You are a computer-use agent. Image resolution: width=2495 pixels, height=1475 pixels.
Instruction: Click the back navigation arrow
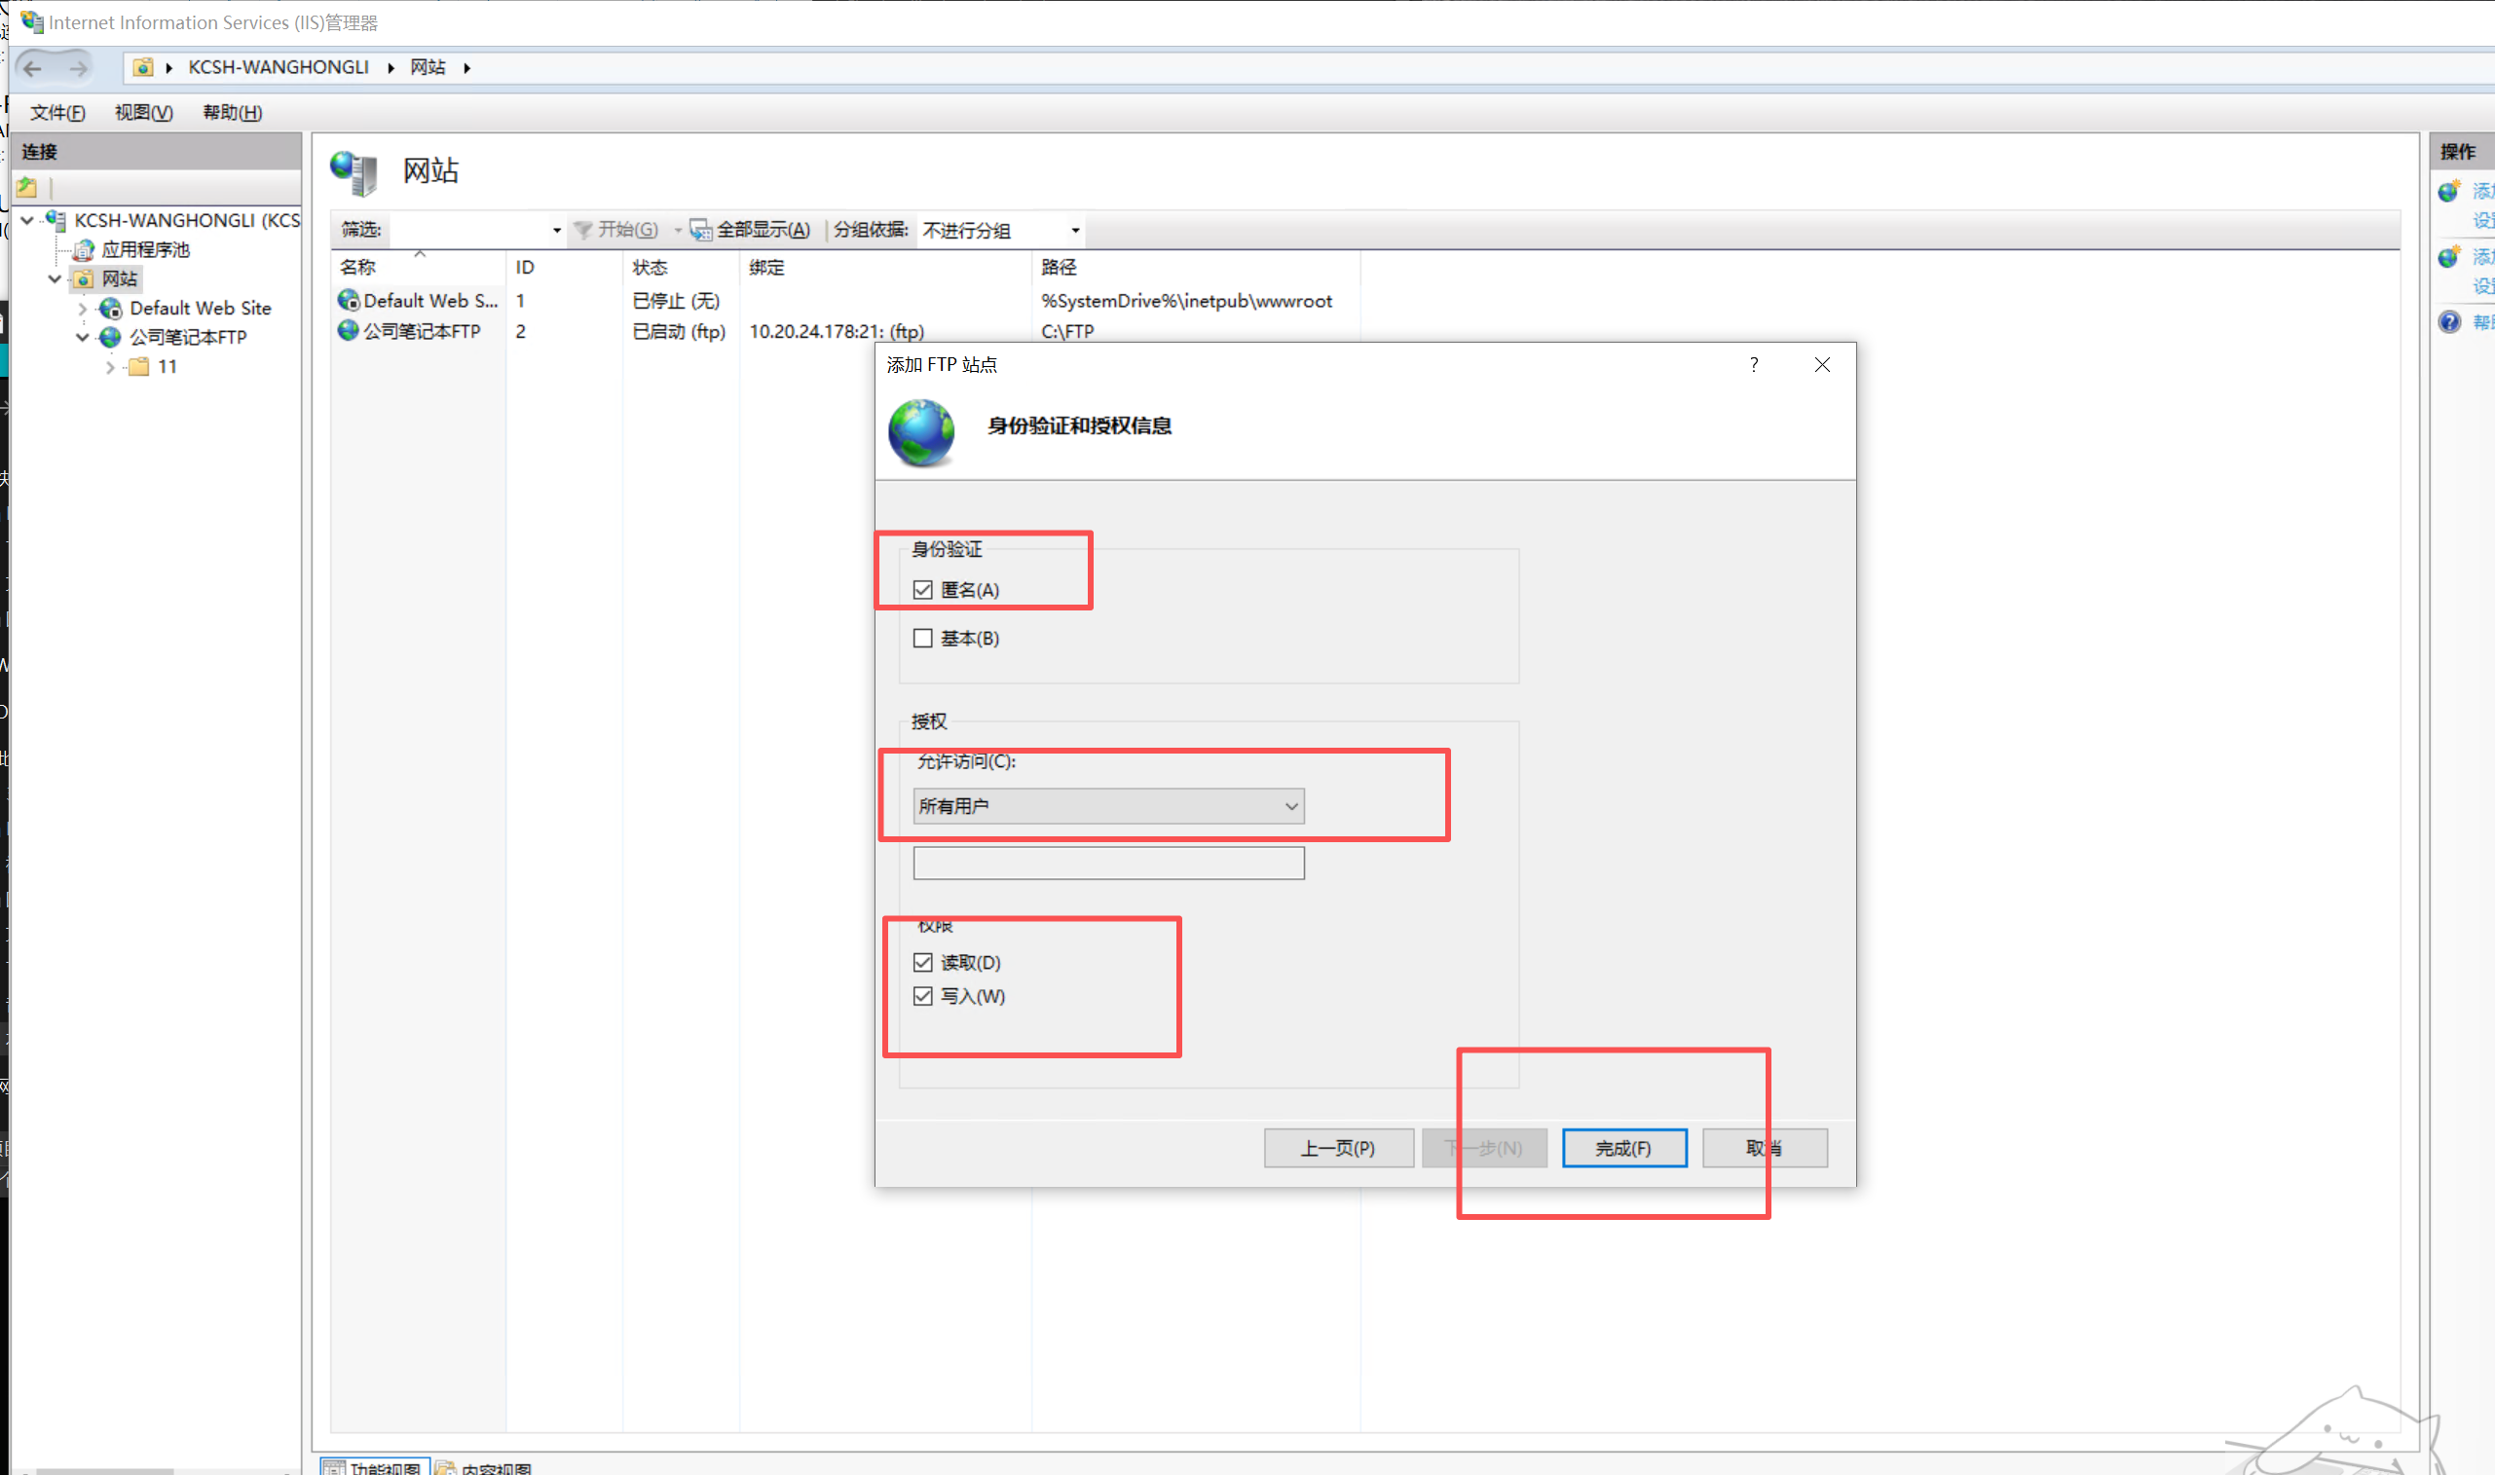tap(32, 67)
